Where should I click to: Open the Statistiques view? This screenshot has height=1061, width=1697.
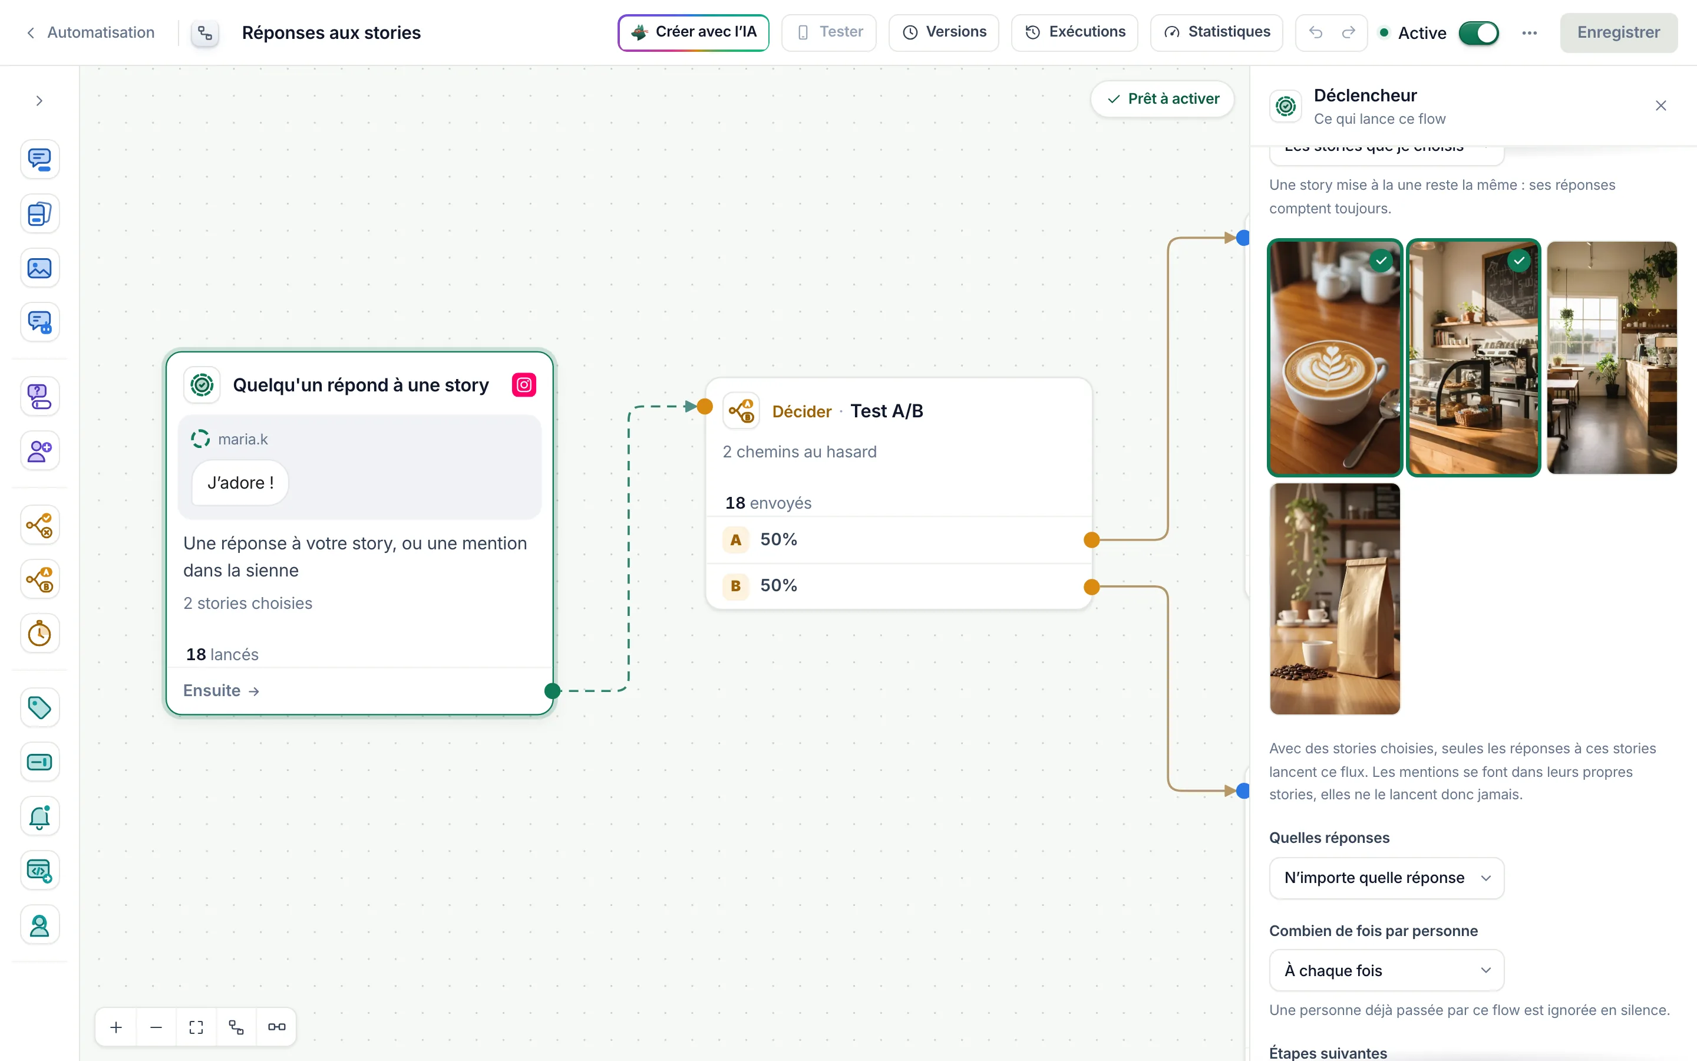pos(1216,32)
